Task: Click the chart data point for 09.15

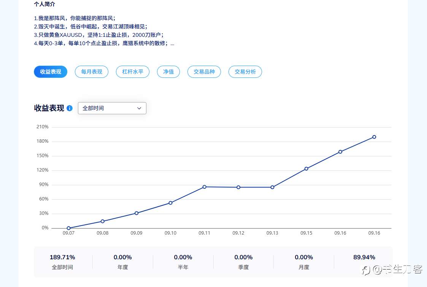Action: [306, 169]
